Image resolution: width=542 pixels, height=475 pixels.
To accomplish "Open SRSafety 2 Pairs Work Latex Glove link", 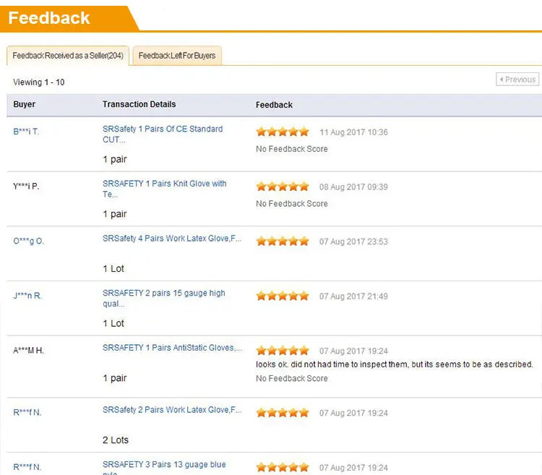I will pyautogui.click(x=172, y=410).
